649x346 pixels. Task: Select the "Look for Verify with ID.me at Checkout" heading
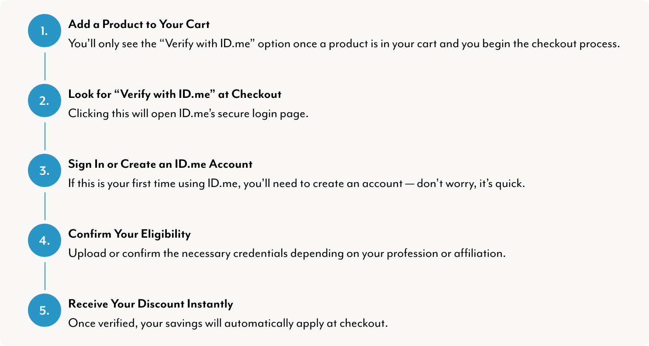[175, 94]
